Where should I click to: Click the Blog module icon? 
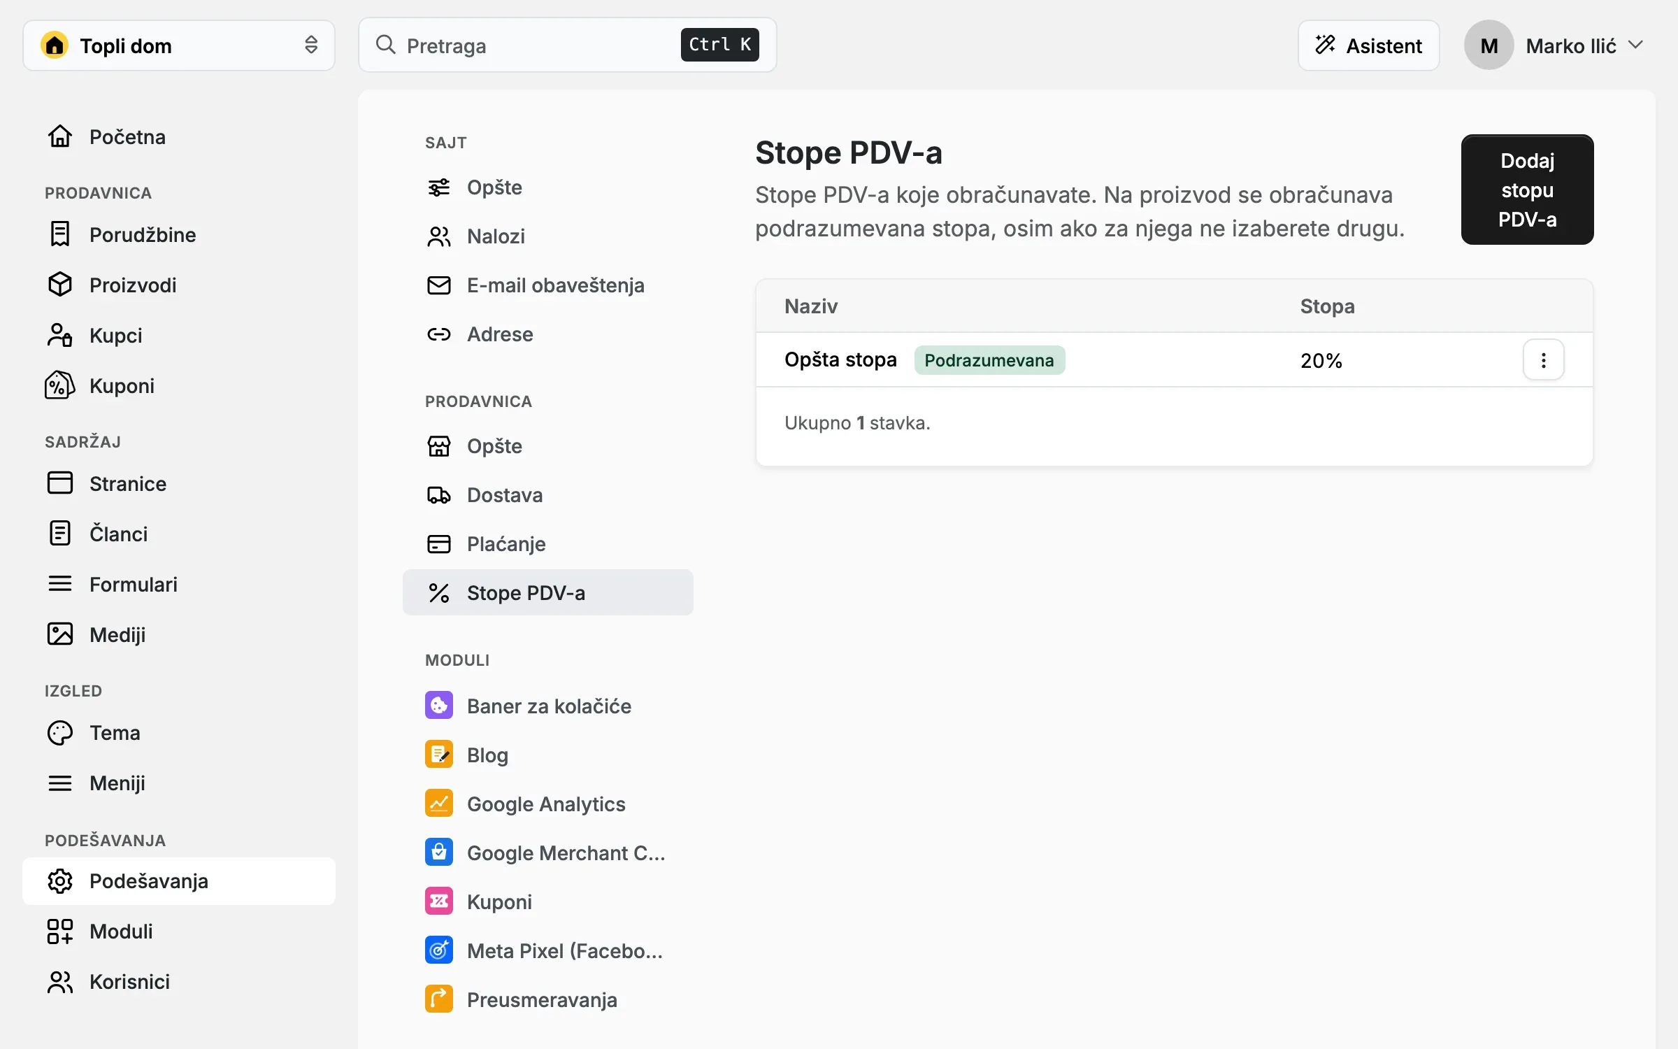[x=439, y=755]
